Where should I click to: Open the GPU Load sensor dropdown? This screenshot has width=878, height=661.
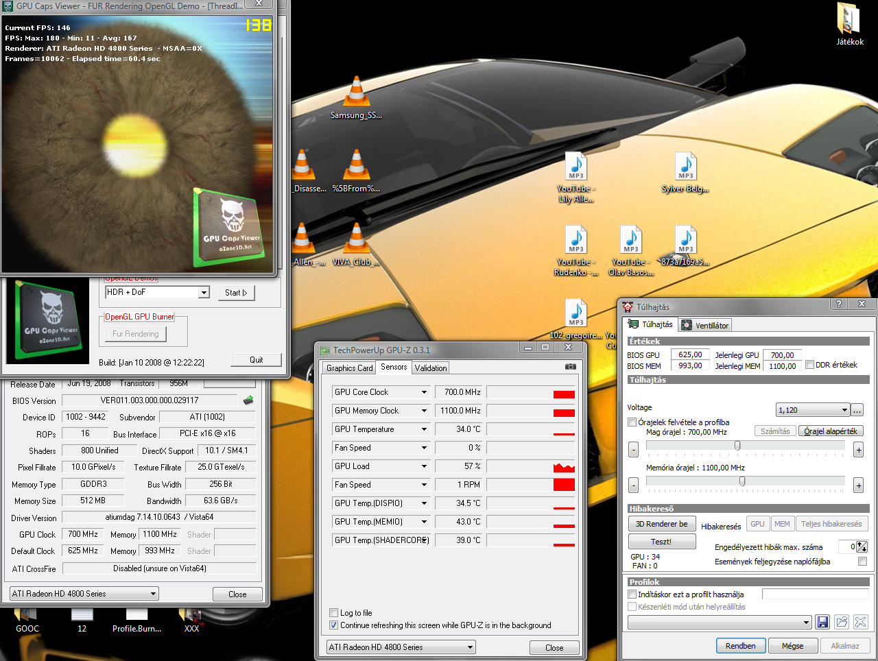pyautogui.click(x=424, y=466)
